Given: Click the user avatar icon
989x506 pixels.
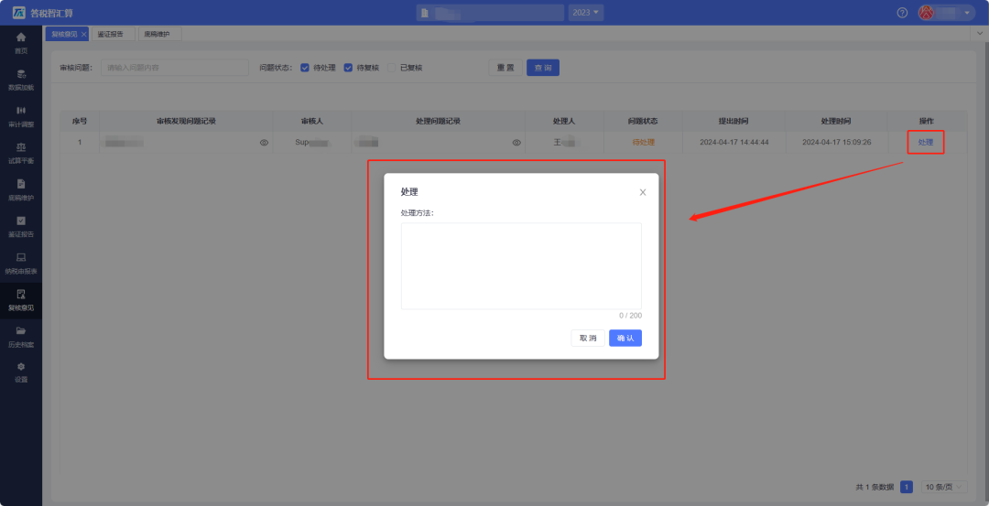Looking at the screenshot, I should click(925, 13).
